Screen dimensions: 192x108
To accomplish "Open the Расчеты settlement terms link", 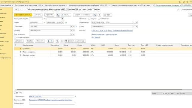I will 112,31.
